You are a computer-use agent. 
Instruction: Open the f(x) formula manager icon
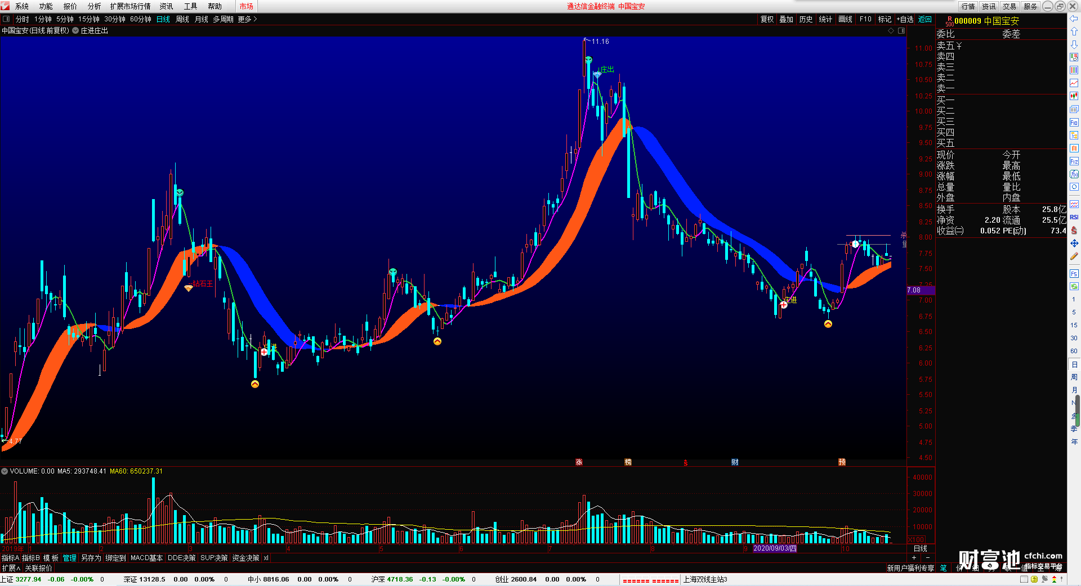pyautogui.click(x=1074, y=174)
